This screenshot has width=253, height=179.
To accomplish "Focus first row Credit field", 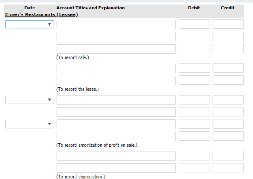I will 228,24.
